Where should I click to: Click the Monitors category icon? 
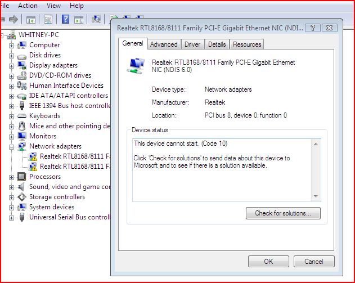(x=22, y=136)
